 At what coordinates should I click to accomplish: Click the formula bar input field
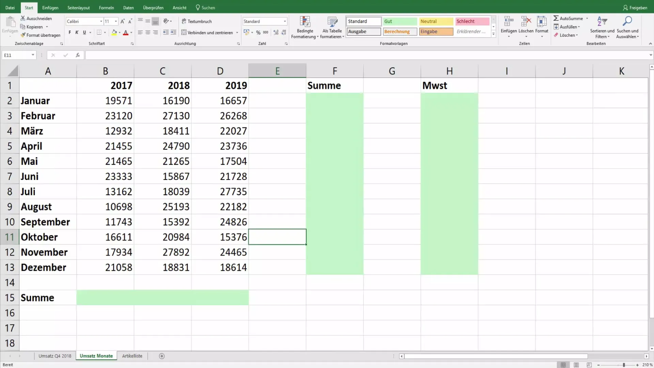(x=367, y=55)
